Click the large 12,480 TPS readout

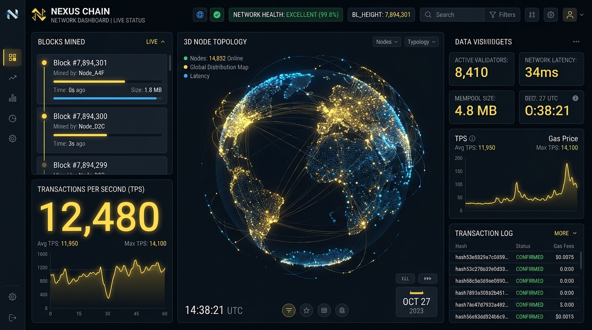coord(99,217)
